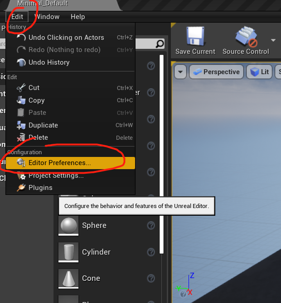Click the scissors Cut icon

pyautogui.click(x=21, y=88)
